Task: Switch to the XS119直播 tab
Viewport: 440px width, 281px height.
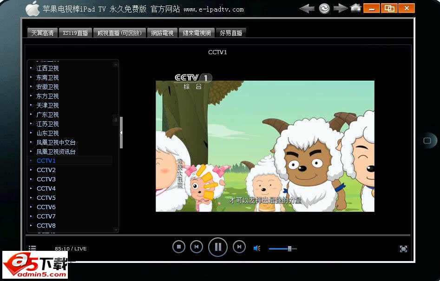Action: click(x=76, y=33)
